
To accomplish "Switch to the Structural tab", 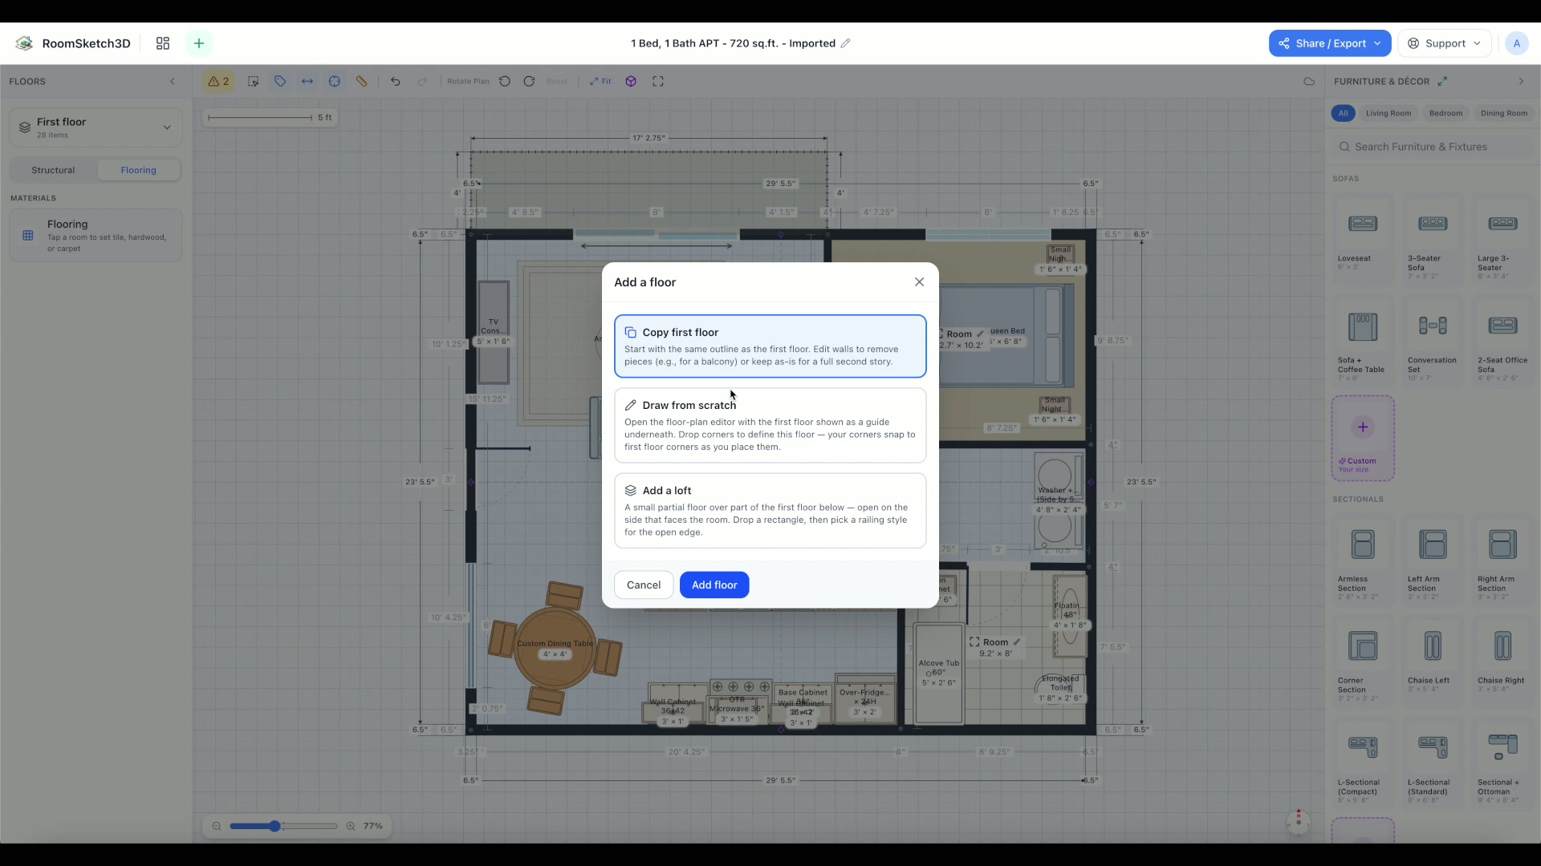I will 53,170.
